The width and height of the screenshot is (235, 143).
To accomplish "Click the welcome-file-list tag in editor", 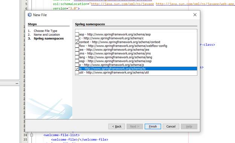I will 61,135.
